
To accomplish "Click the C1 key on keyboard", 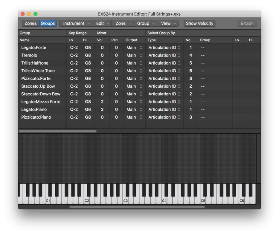I will click(48, 201).
